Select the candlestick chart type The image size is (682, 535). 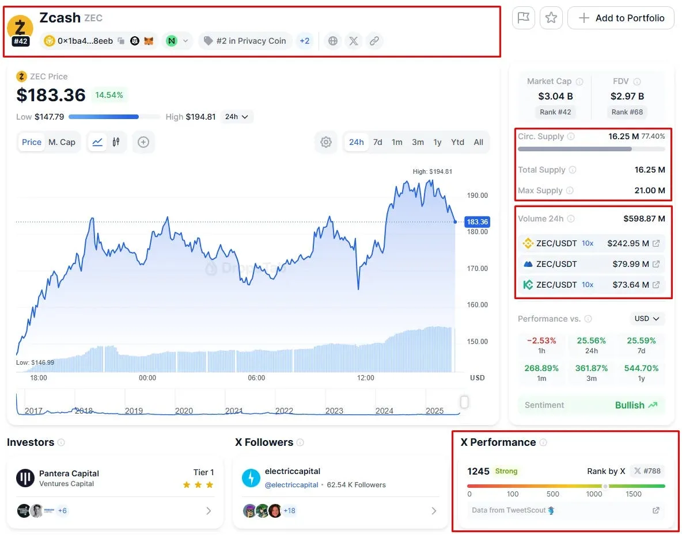116,142
